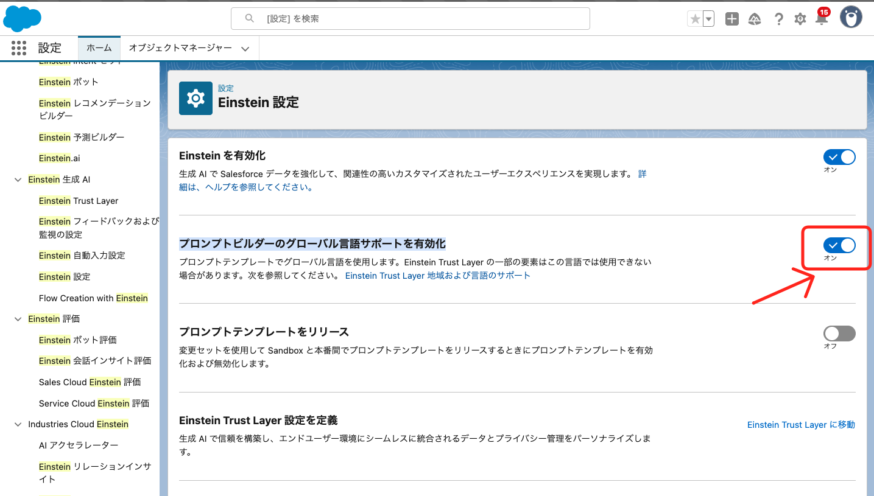Click the プロンプトテンプレートをリリース heading
This screenshot has height=496, width=874.
point(264,332)
